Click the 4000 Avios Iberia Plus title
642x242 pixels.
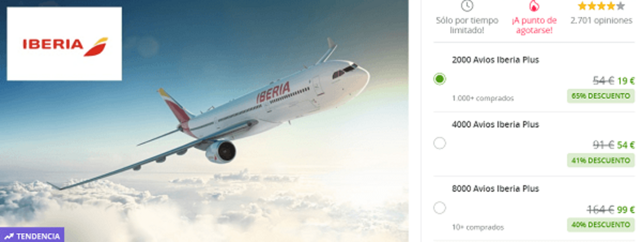coord(495,124)
